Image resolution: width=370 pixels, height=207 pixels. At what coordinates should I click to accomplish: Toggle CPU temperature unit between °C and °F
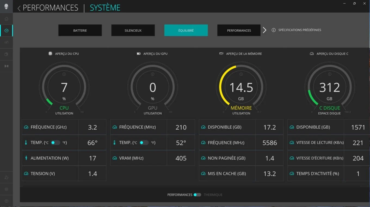click(x=55, y=142)
